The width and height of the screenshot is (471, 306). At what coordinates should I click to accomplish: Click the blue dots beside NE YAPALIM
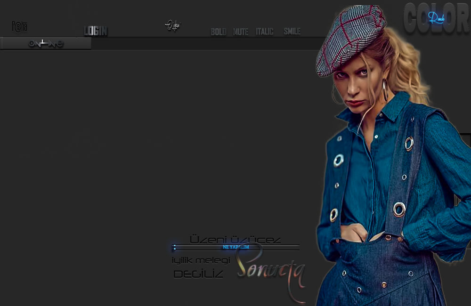click(x=174, y=247)
